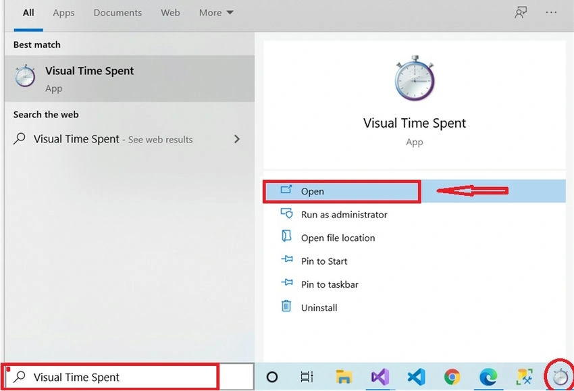574x391 pixels.
Task: Click the Pin to Start pin icon
Action: pyautogui.click(x=286, y=259)
